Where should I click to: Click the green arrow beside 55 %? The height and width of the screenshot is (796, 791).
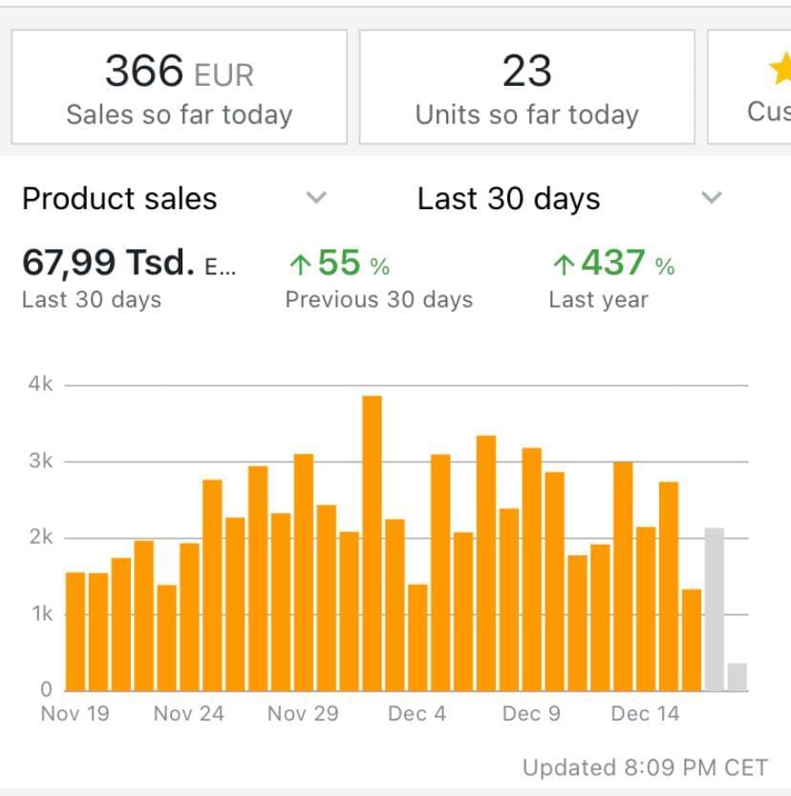[299, 264]
